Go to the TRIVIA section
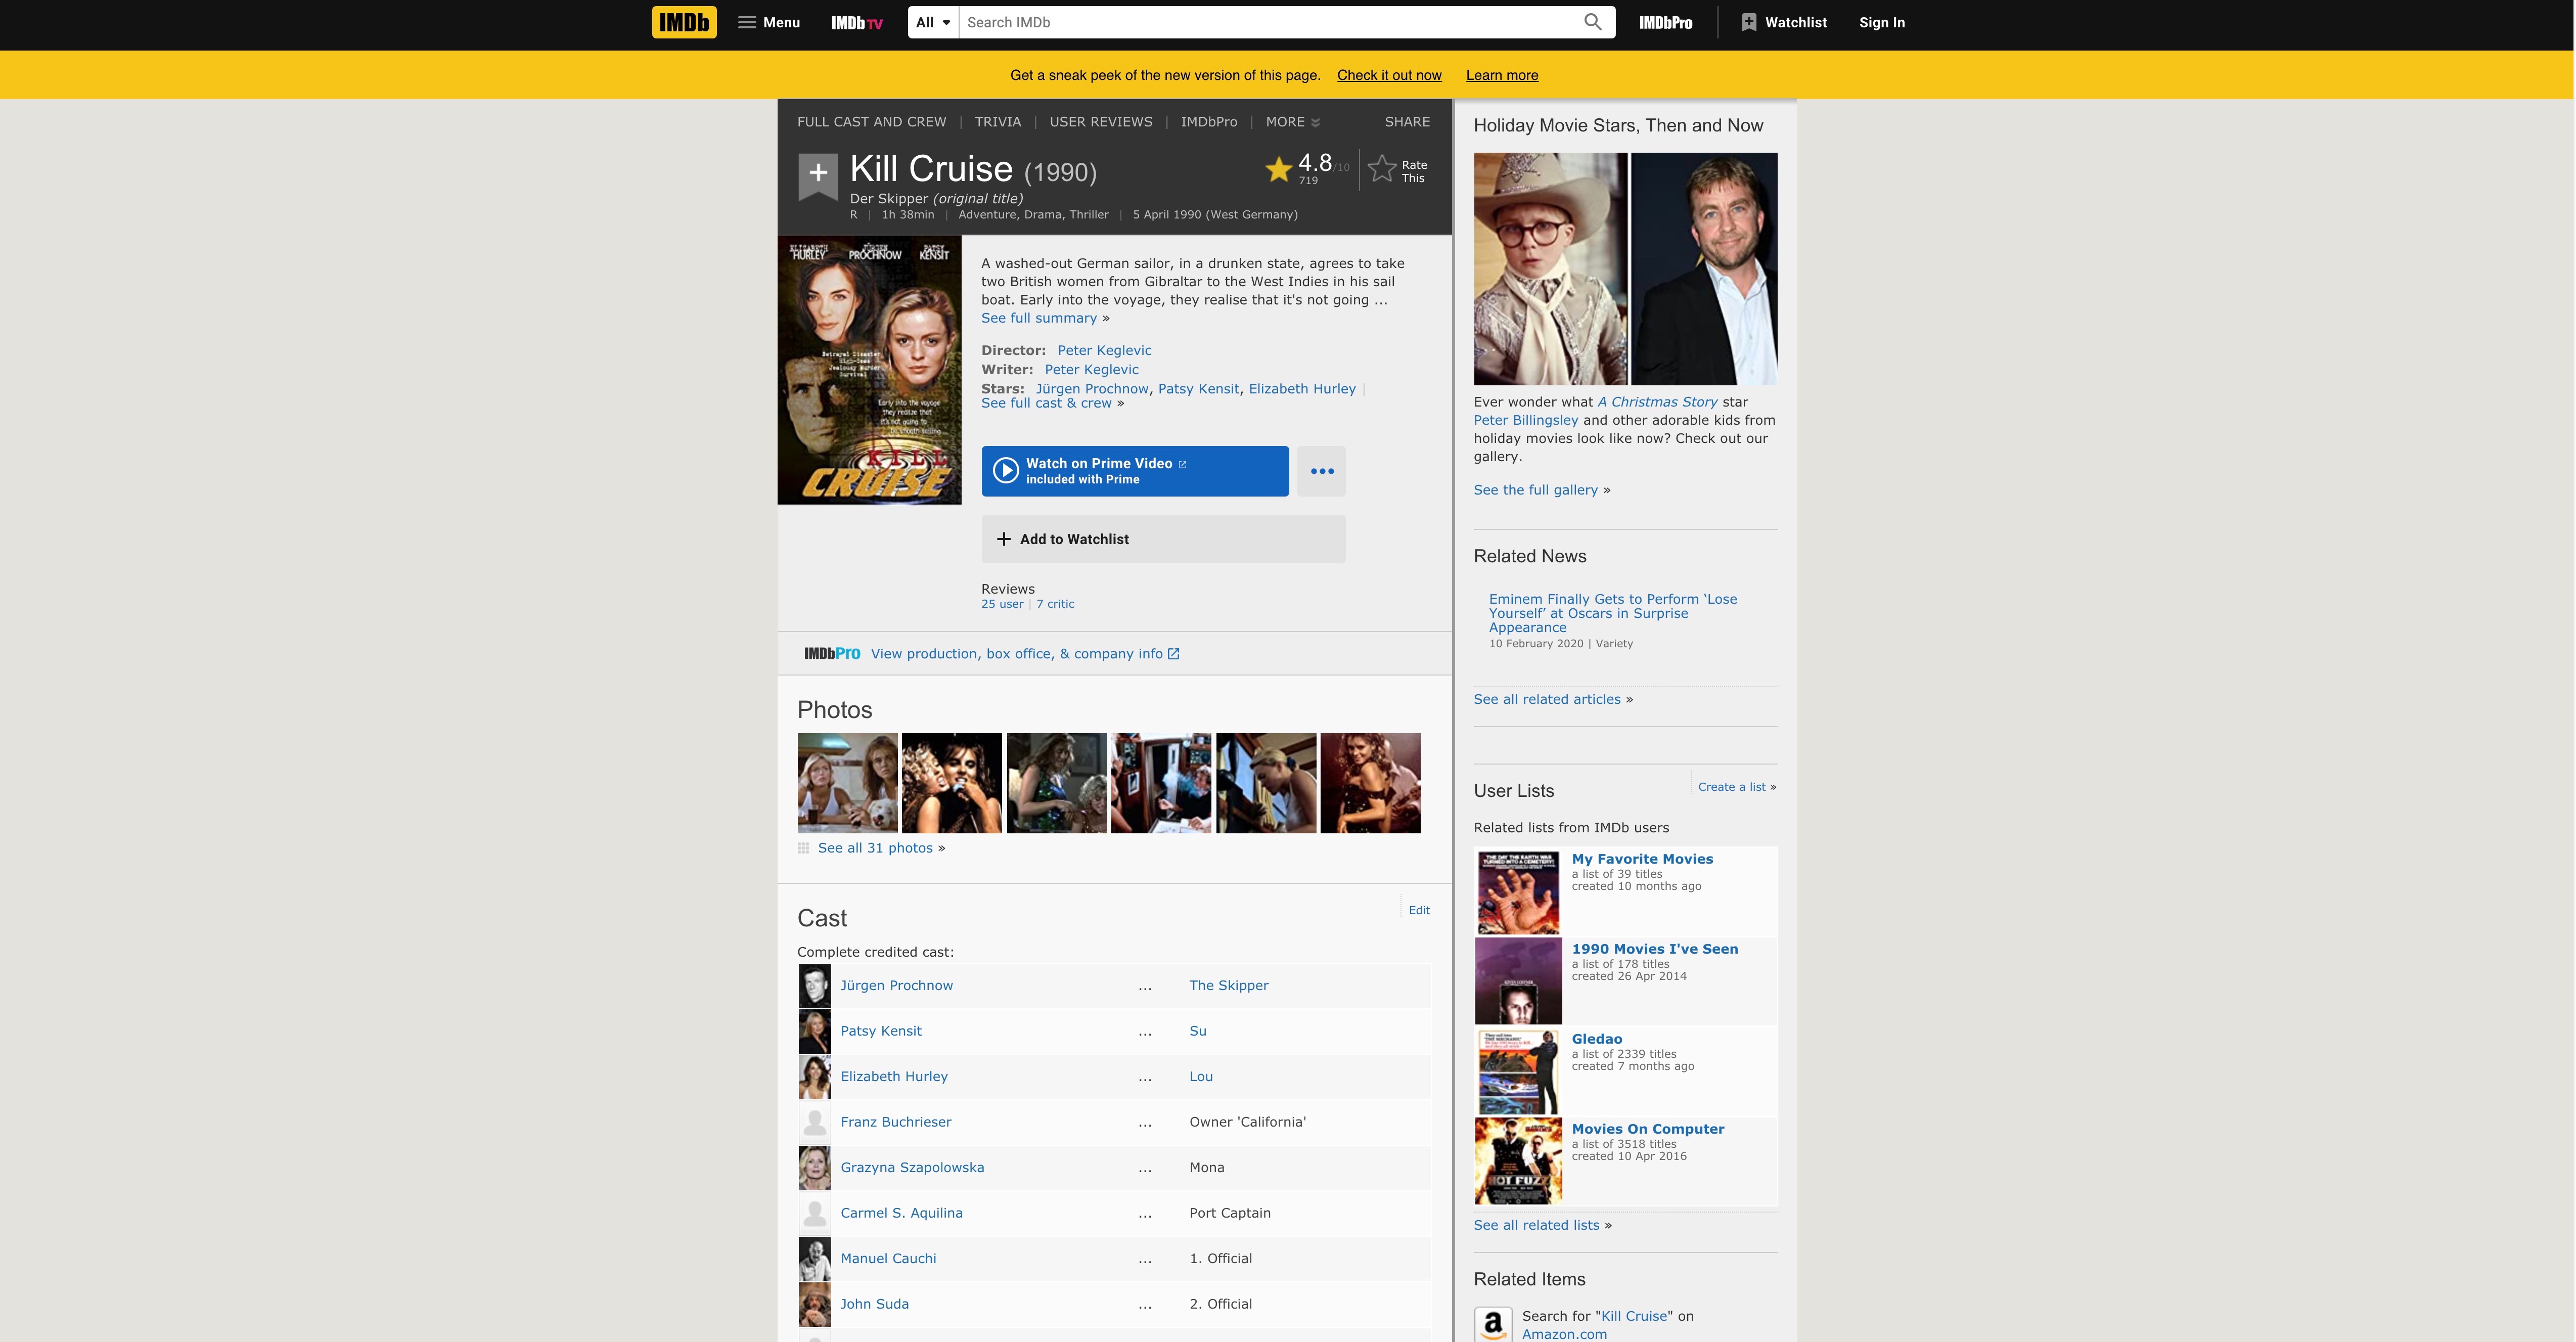The image size is (2576, 1342). pos(997,122)
